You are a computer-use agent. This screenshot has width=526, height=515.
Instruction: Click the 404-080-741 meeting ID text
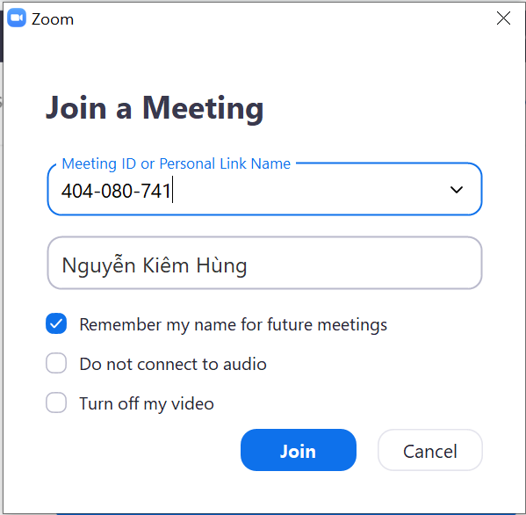point(116,191)
